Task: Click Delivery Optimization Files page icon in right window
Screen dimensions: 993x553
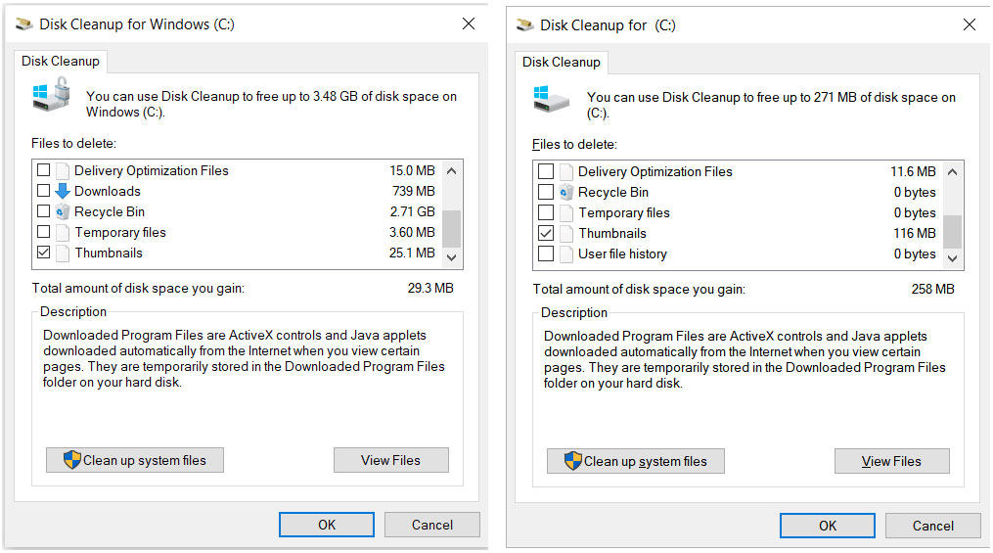Action: (x=566, y=171)
